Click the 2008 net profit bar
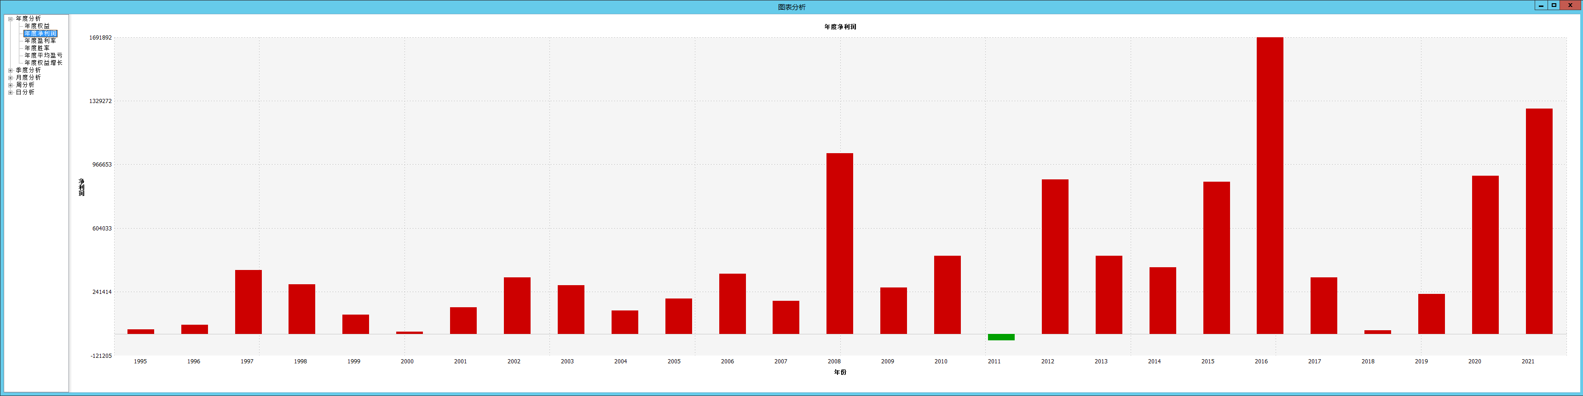The image size is (1583, 396). 839,243
